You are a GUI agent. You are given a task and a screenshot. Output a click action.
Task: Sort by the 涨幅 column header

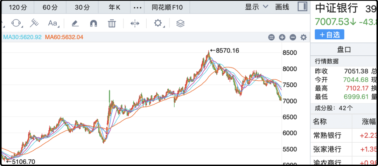click(369, 121)
